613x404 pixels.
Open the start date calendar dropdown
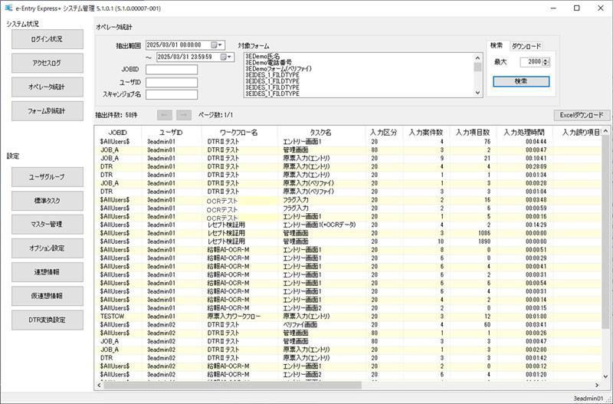point(218,45)
